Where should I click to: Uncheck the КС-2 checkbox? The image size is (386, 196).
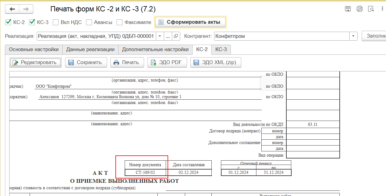point(8,22)
